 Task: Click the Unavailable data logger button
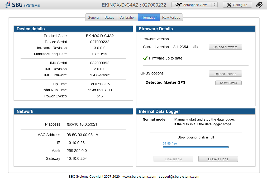173,159
